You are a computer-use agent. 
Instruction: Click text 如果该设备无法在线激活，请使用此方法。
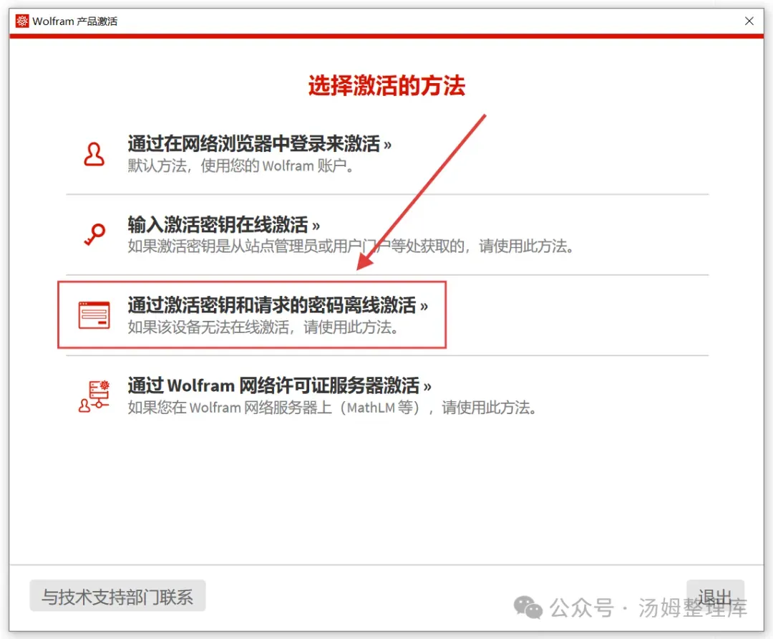[x=263, y=327]
